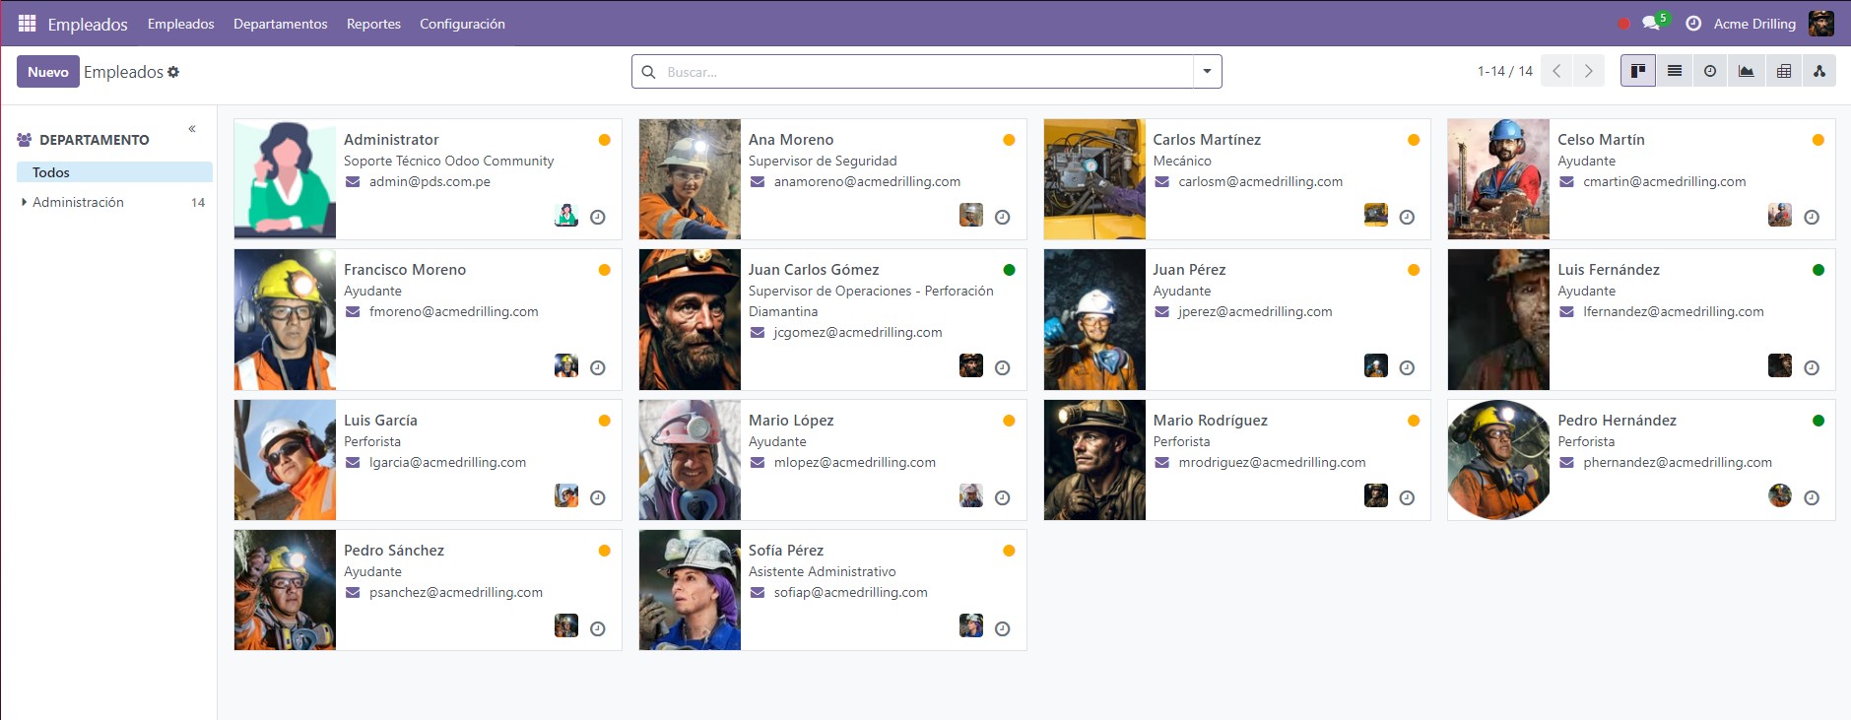Switch to pivot table view
The image size is (1851, 720).
1784,71
